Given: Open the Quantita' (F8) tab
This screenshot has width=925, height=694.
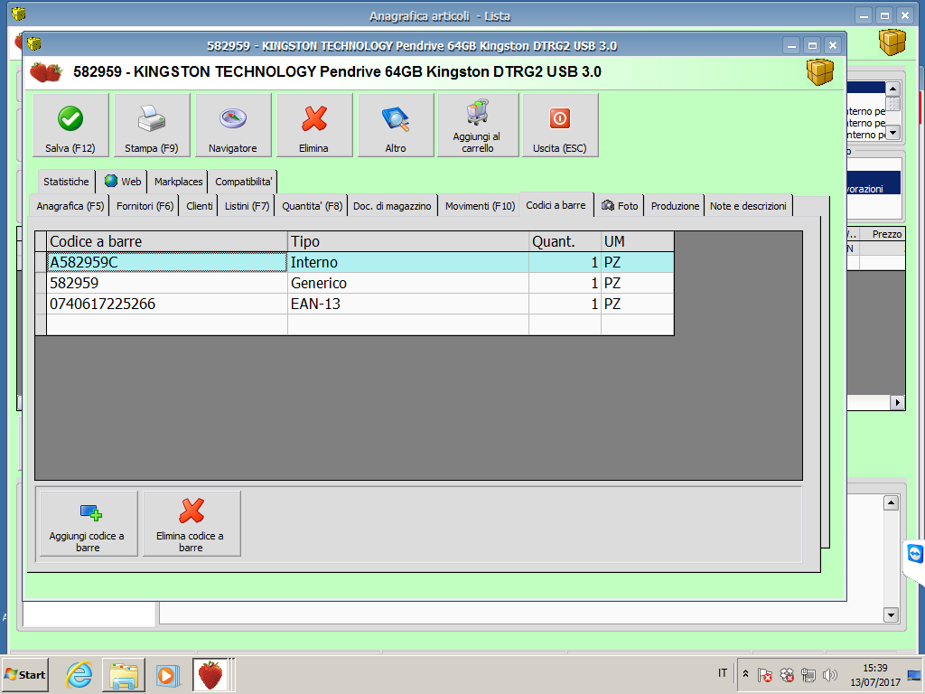Looking at the screenshot, I should [312, 206].
